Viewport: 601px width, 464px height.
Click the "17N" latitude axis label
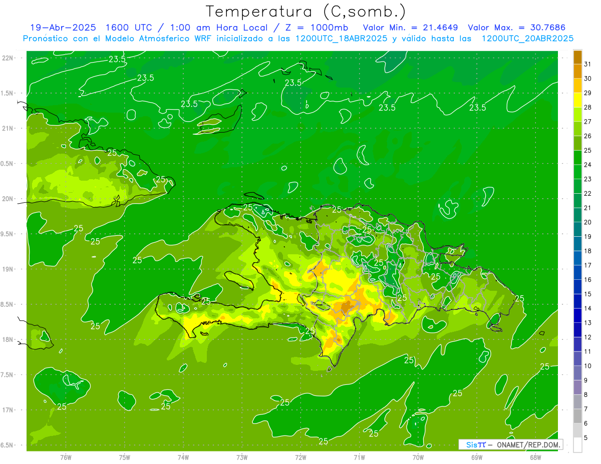[x=8, y=410]
